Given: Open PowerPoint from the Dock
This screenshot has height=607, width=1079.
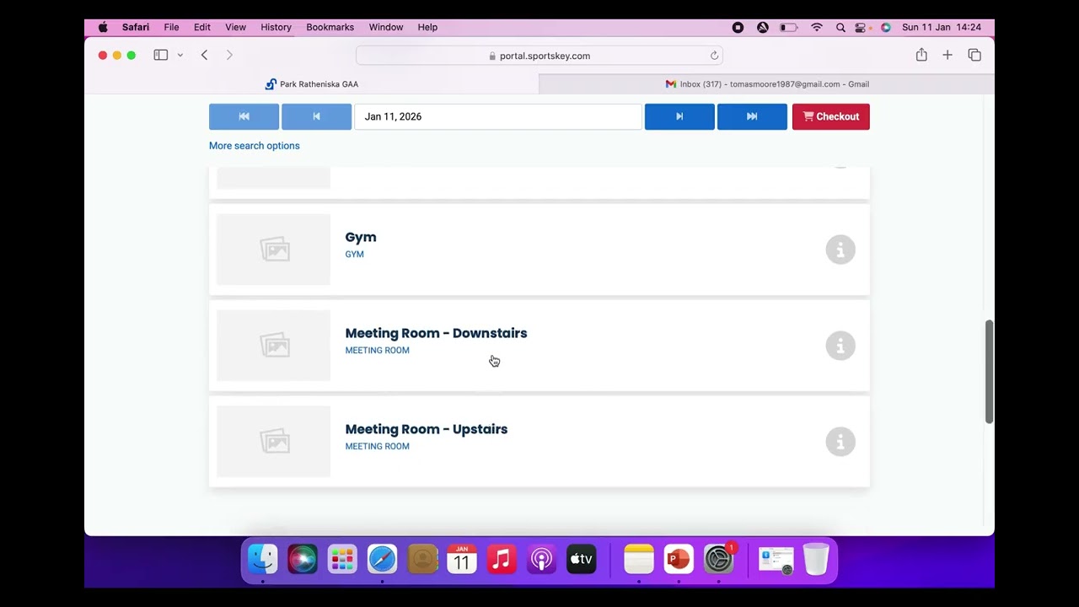Looking at the screenshot, I should point(679,559).
